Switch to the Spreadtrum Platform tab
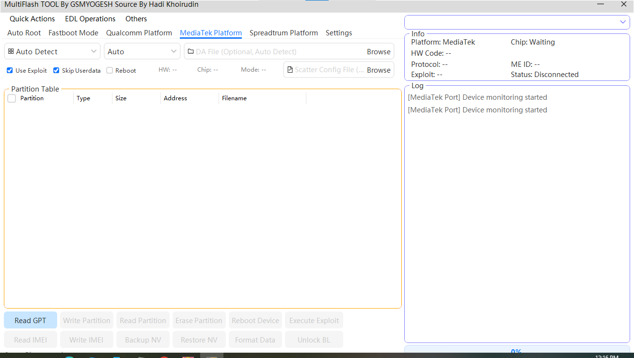634x358 pixels. [284, 33]
